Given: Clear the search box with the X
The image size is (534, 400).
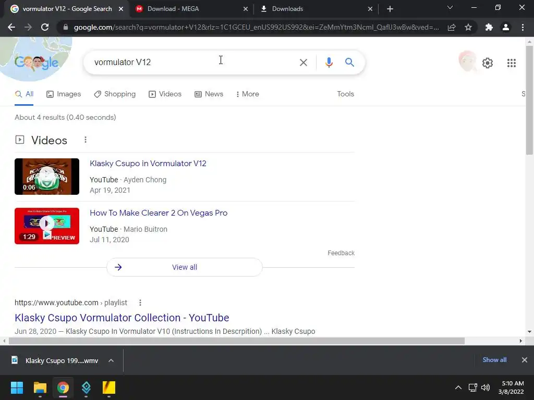Looking at the screenshot, I should 303,63.
